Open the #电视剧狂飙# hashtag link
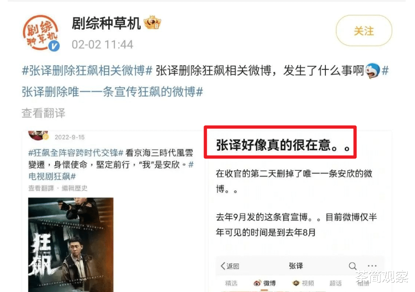 pyautogui.click(x=52, y=176)
